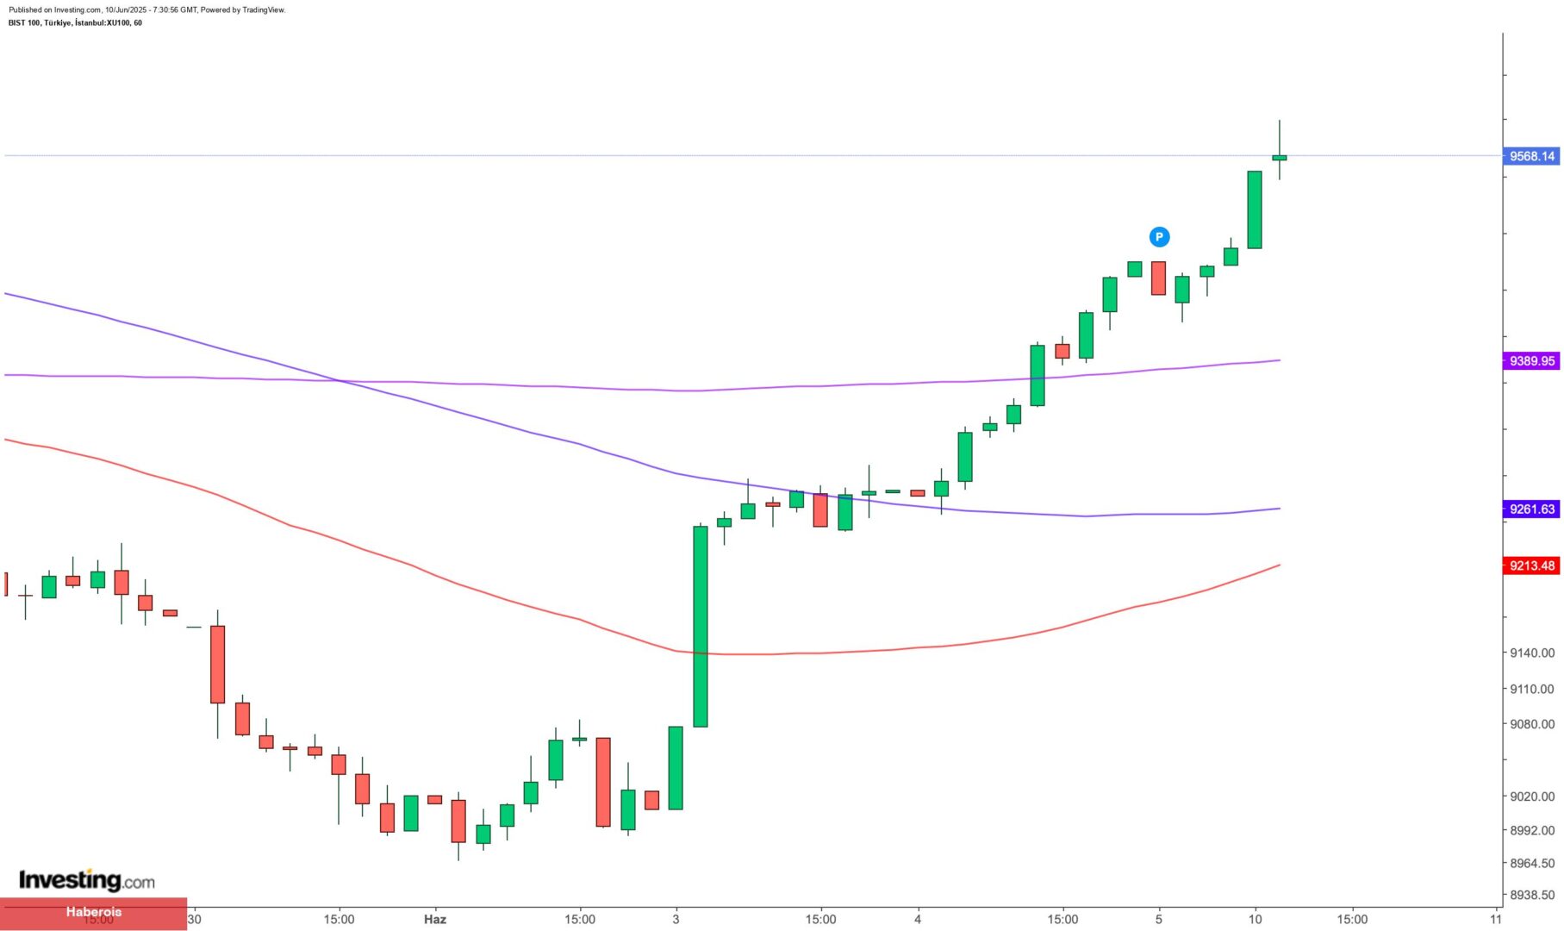This screenshot has height=931, width=1564.
Task: Click the 8938.50 price axis label
Action: 1532,895
